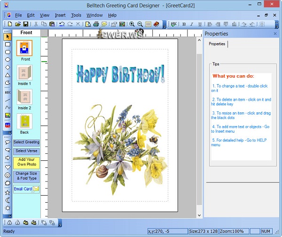
Task: Click the Select Greeting button
Action: (x=26, y=142)
